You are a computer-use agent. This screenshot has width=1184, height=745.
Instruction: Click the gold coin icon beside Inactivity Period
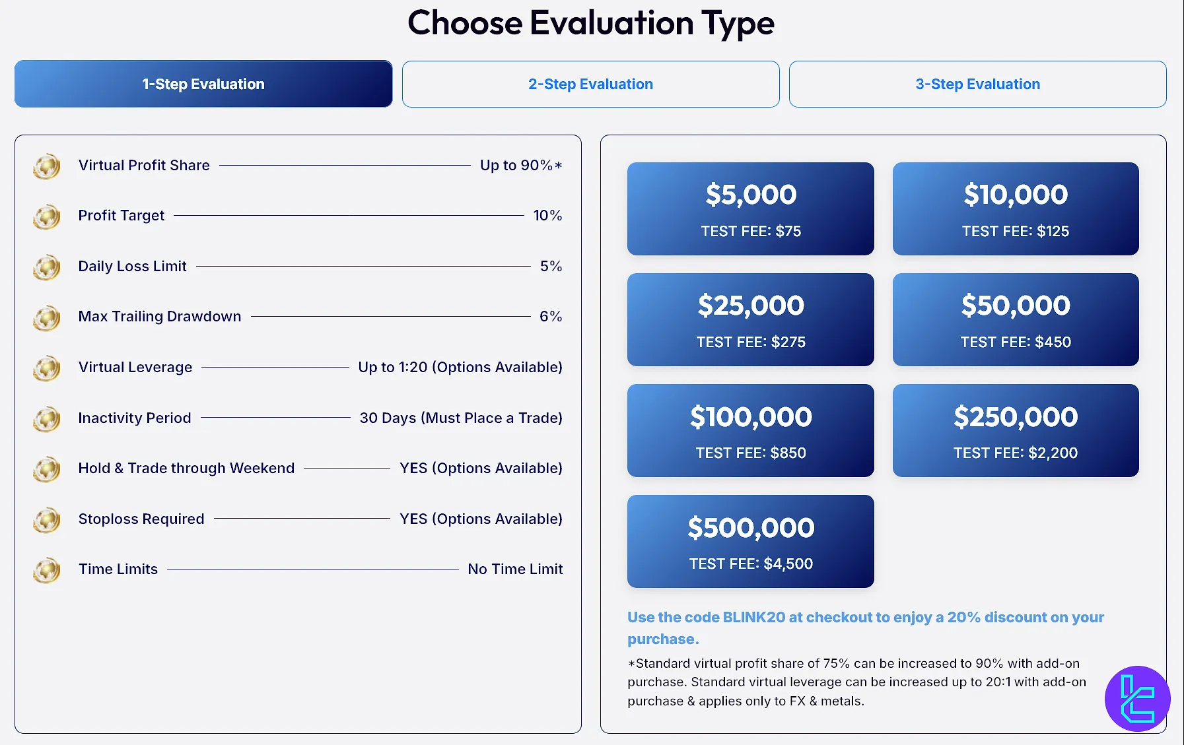click(x=47, y=419)
